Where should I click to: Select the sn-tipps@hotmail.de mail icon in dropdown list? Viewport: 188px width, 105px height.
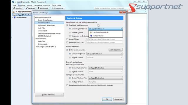pyautogui.click(x=91, y=32)
